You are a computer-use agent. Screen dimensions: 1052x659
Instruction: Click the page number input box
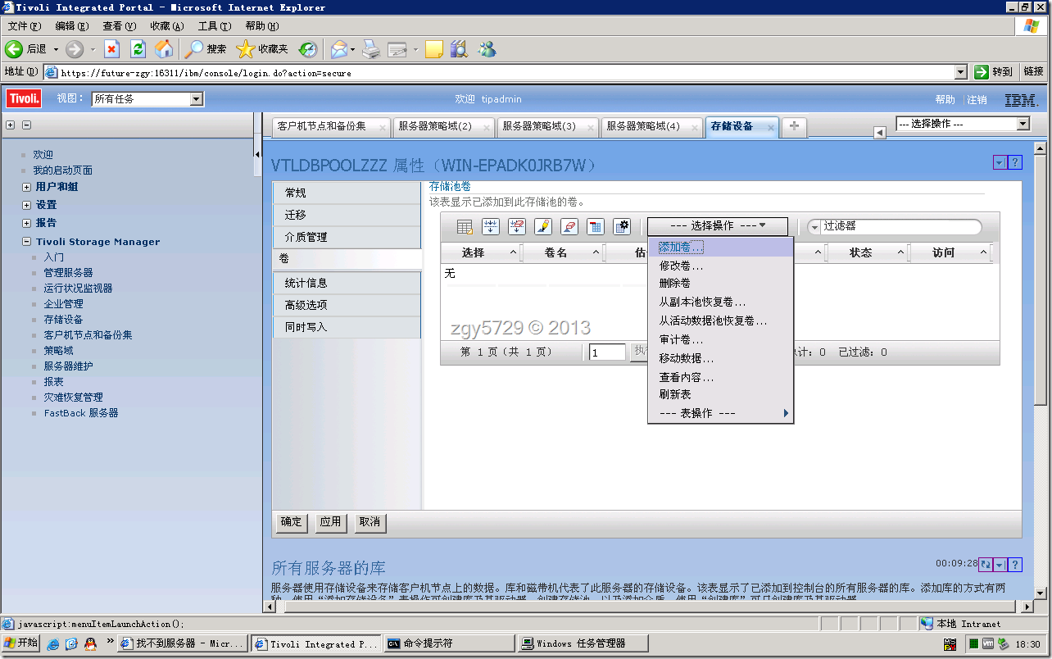[x=608, y=352]
